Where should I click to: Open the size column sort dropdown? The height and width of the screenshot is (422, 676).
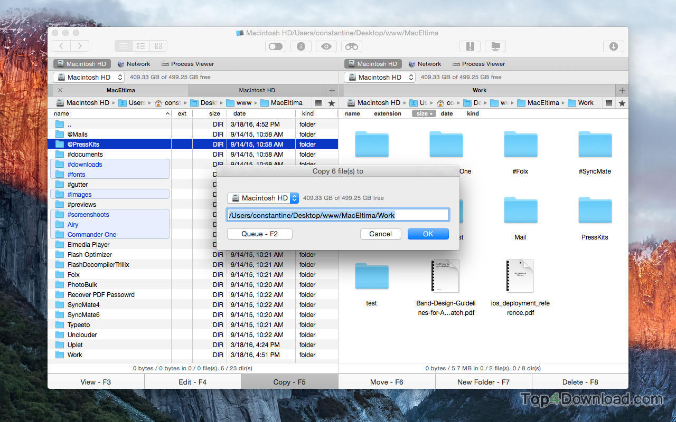(424, 113)
